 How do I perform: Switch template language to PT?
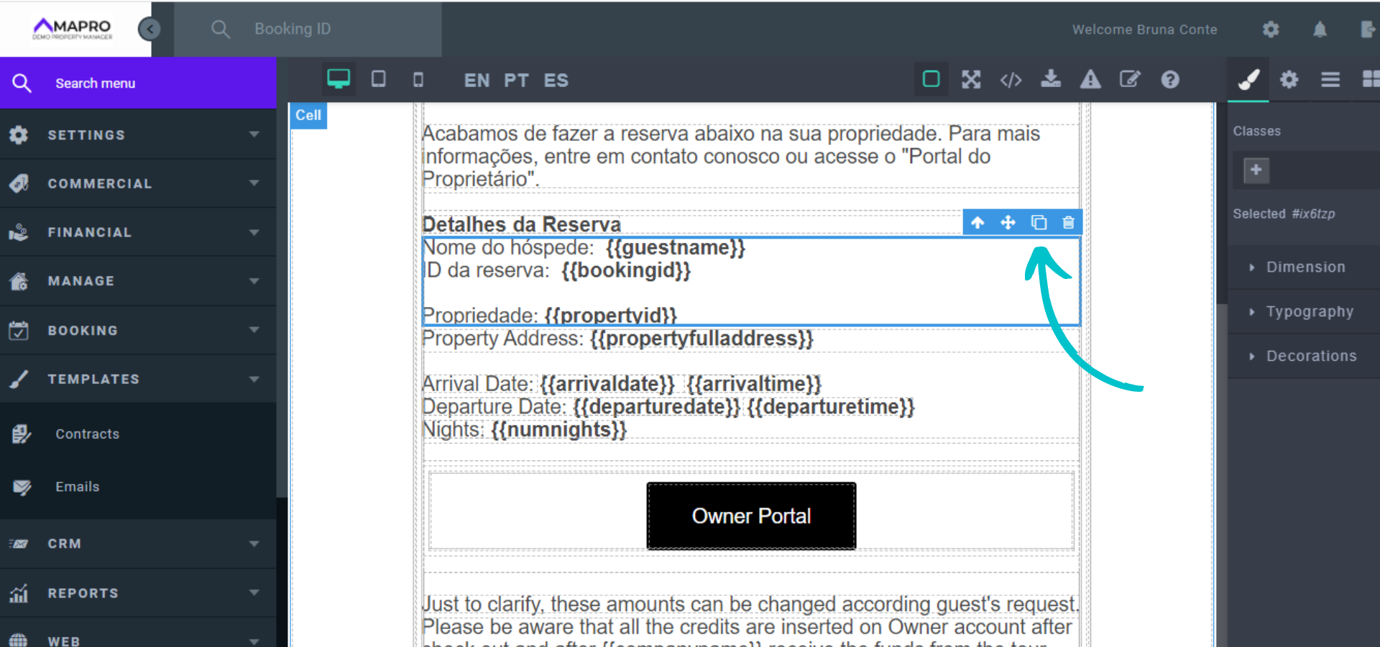(x=516, y=80)
